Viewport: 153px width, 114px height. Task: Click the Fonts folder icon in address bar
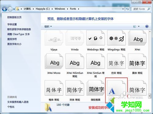tap(18, 9)
